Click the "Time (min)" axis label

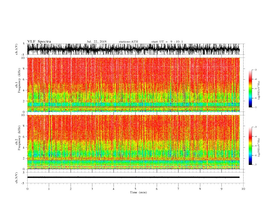point(138,192)
